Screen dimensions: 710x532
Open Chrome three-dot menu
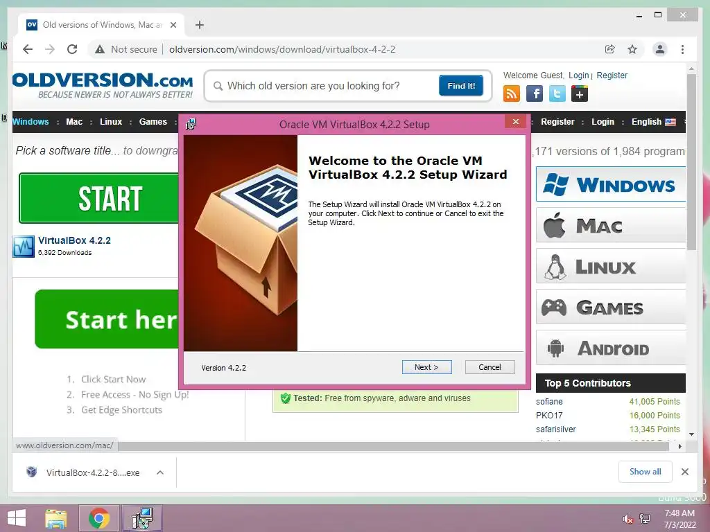682,49
